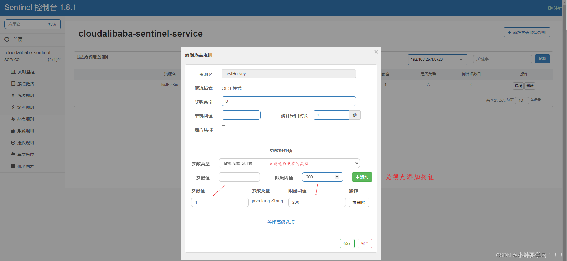Image resolution: width=567 pixels, height=261 pixels.
Task: Focus the 资源名 testHotKey field
Action: (289, 74)
